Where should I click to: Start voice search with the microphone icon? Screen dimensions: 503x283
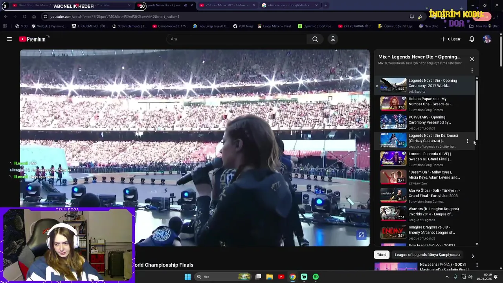tap(333, 39)
